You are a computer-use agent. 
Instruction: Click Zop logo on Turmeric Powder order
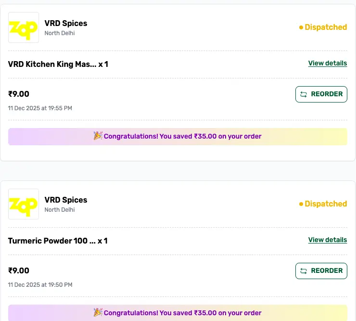(x=24, y=204)
